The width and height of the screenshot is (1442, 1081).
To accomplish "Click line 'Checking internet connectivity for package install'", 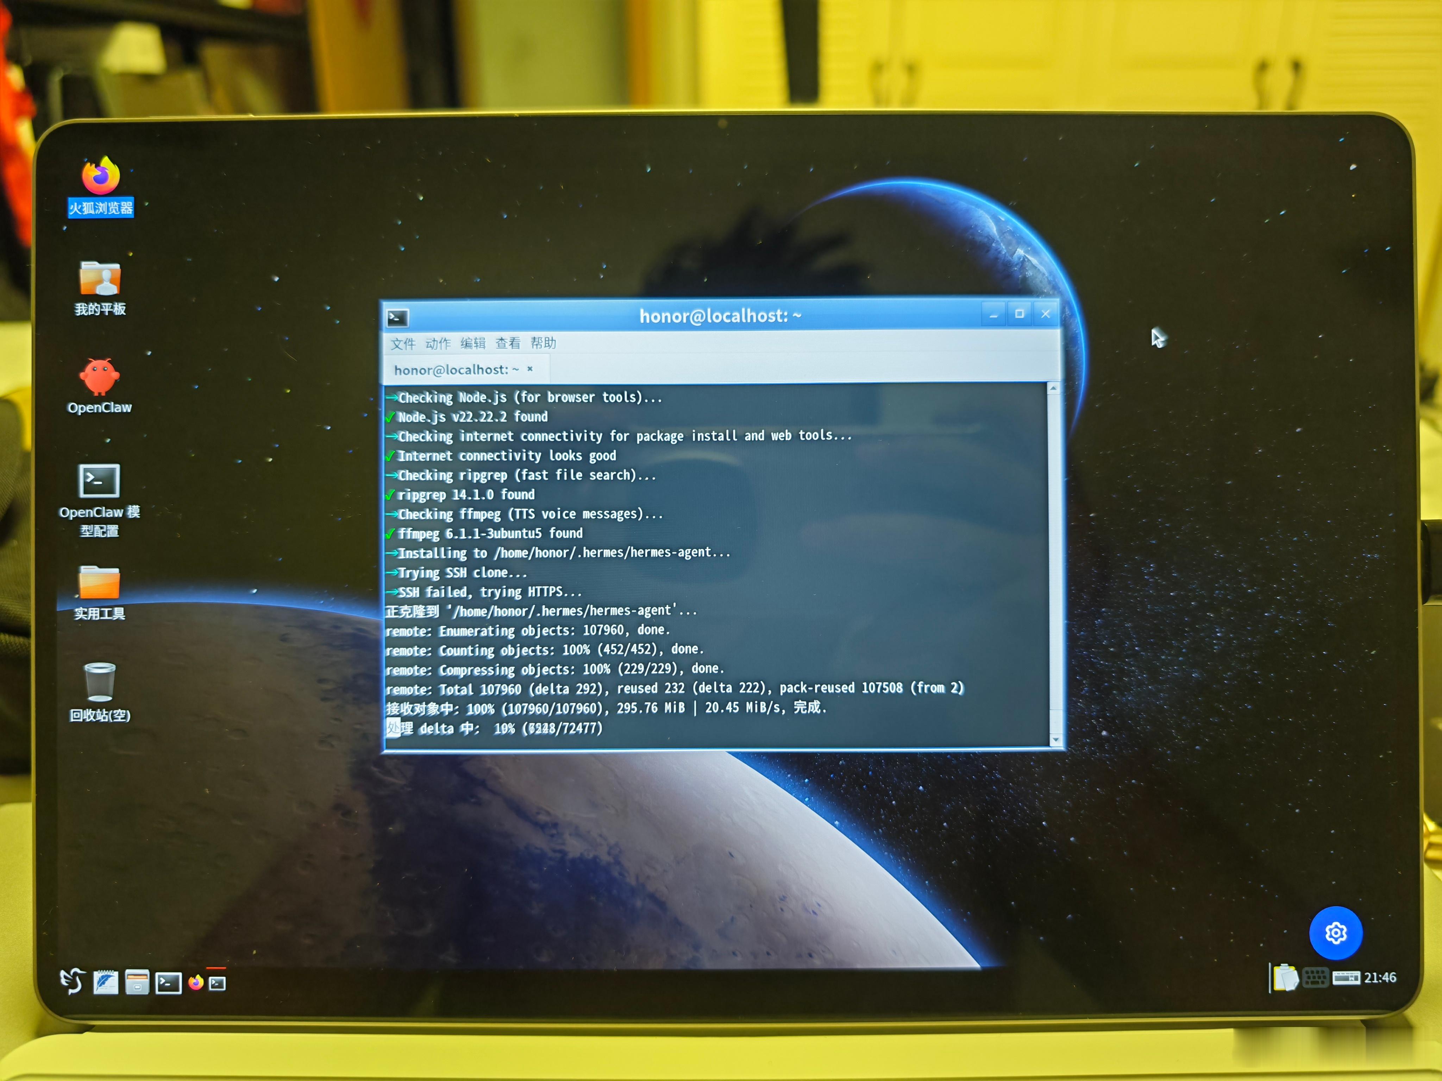I will tap(625, 436).
